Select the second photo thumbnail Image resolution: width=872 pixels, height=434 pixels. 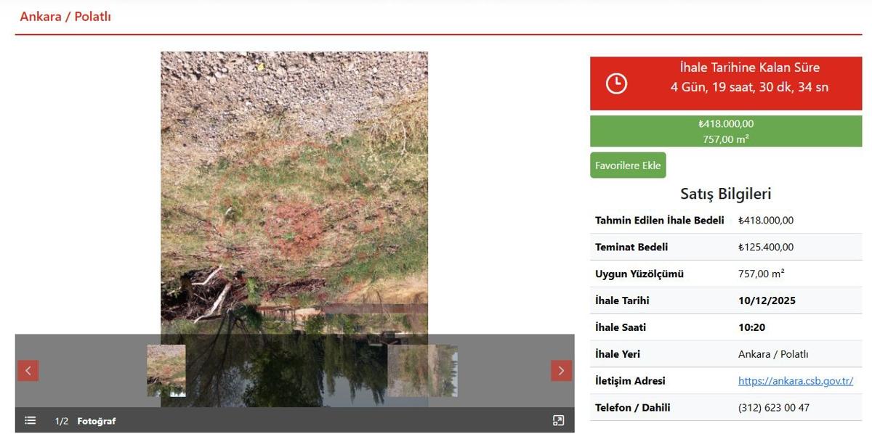pyautogui.click(x=422, y=370)
